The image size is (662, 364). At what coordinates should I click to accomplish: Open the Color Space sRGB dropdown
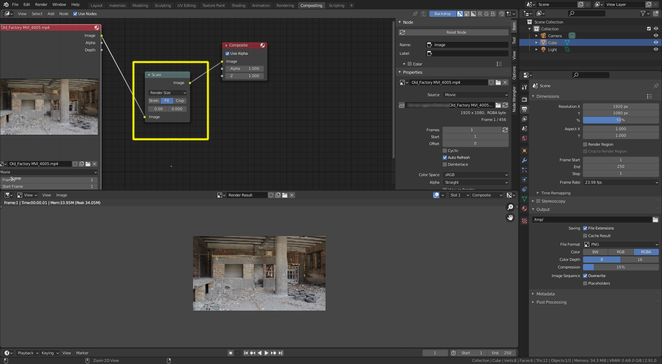[x=476, y=175]
